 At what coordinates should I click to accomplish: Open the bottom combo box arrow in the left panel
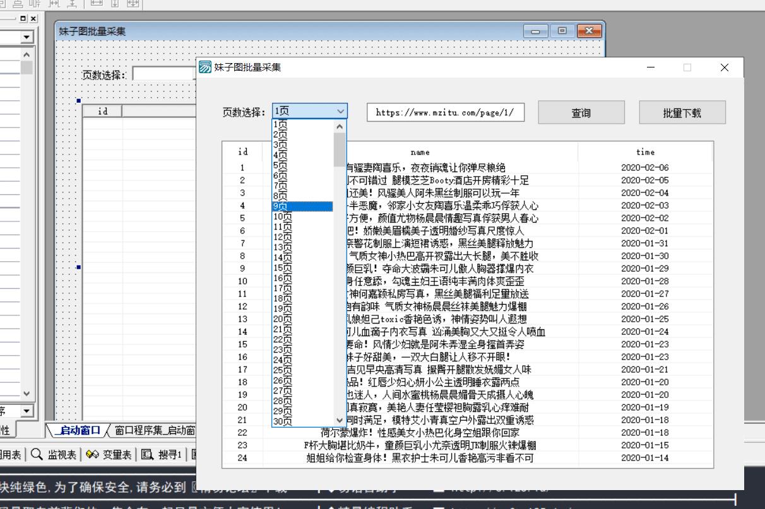pyautogui.click(x=27, y=411)
